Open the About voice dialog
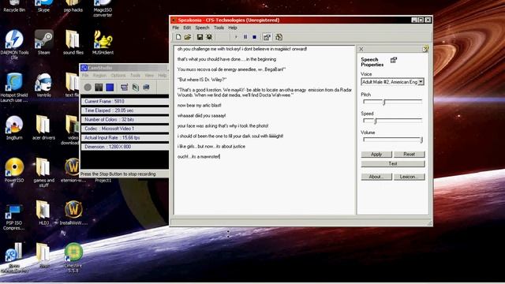Image resolution: width=505 pixels, height=284 pixels. (376, 177)
